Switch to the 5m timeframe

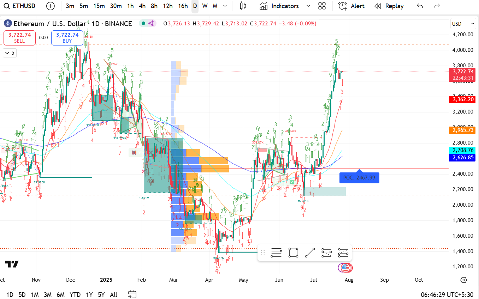pos(84,6)
